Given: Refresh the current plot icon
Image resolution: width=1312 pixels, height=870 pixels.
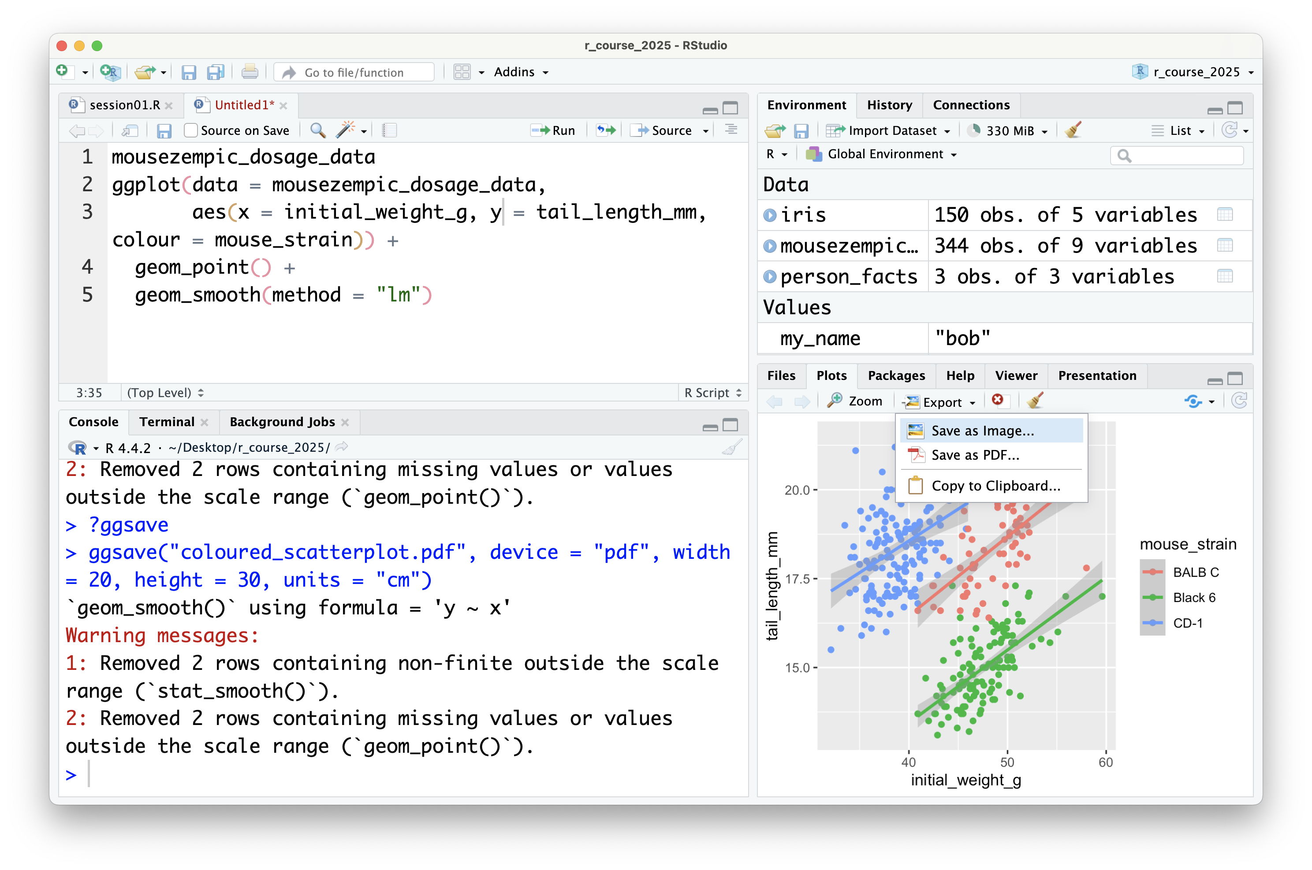Looking at the screenshot, I should pyautogui.click(x=1239, y=401).
